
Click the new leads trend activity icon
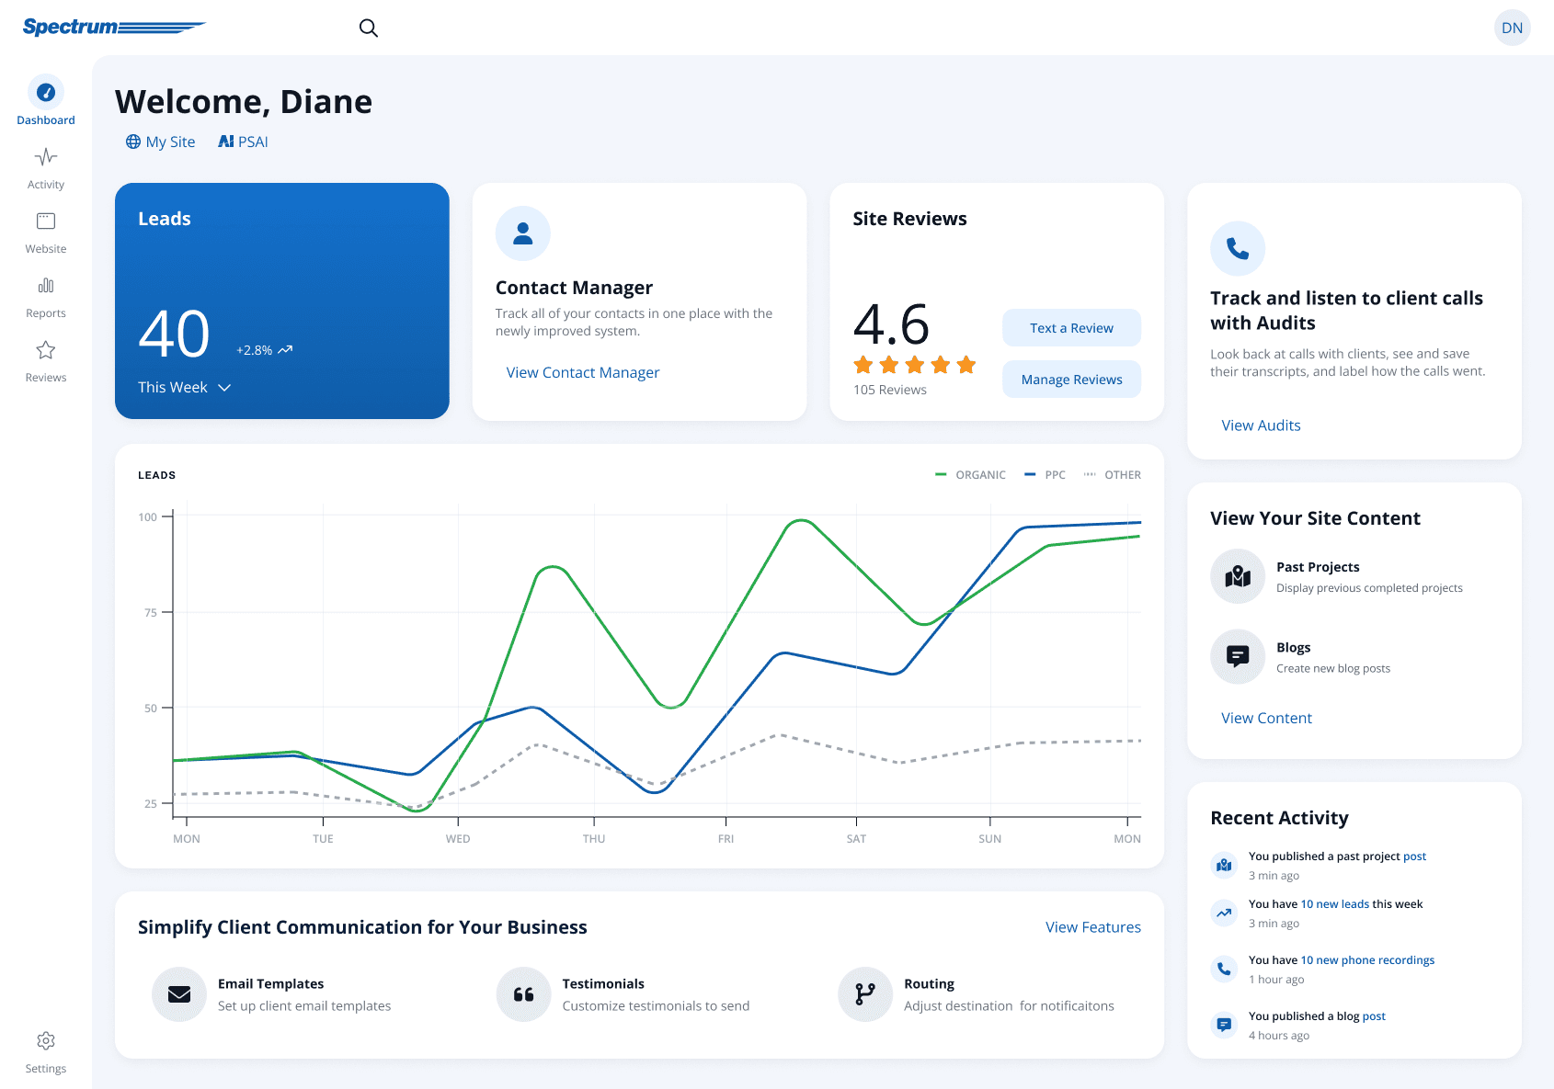pyautogui.click(x=1224, y=913)
